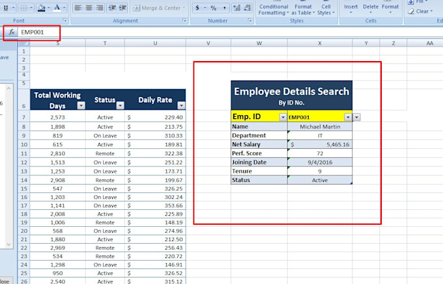Click working days value 819
443x284 pixels.
click(x=57, y=136)
